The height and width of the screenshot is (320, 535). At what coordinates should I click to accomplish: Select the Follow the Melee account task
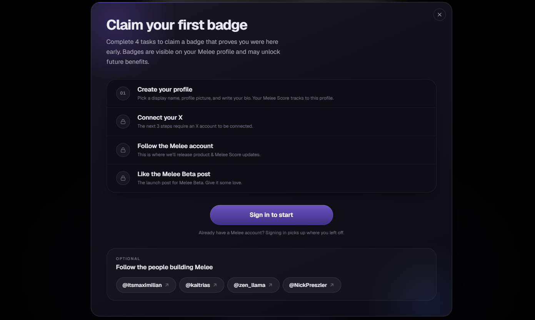click(x=272, y=150)
